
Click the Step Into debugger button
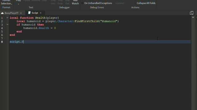click(x=53, y=2)
